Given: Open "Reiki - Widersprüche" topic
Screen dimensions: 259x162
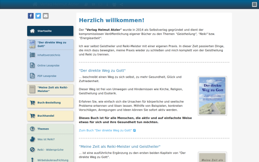Looking at the screenshot, I should tap(50, 150).
